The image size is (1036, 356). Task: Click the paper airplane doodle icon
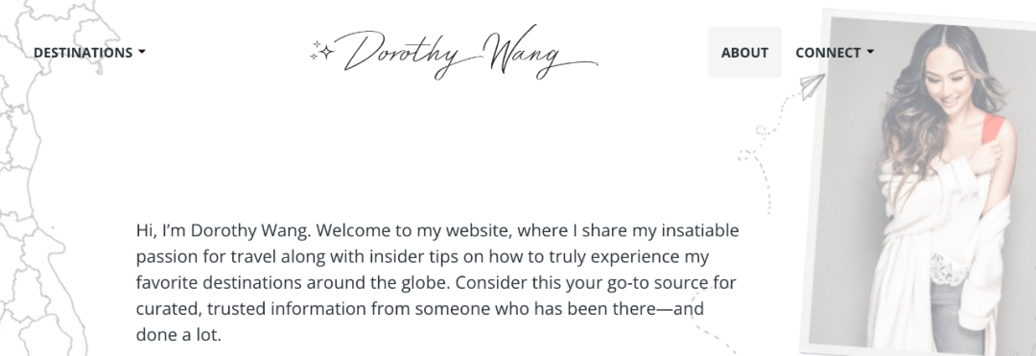[x=812, y=85]
